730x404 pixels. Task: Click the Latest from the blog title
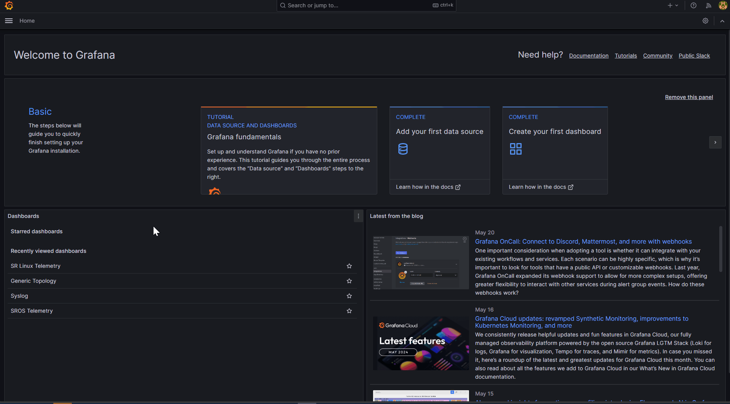396,216
